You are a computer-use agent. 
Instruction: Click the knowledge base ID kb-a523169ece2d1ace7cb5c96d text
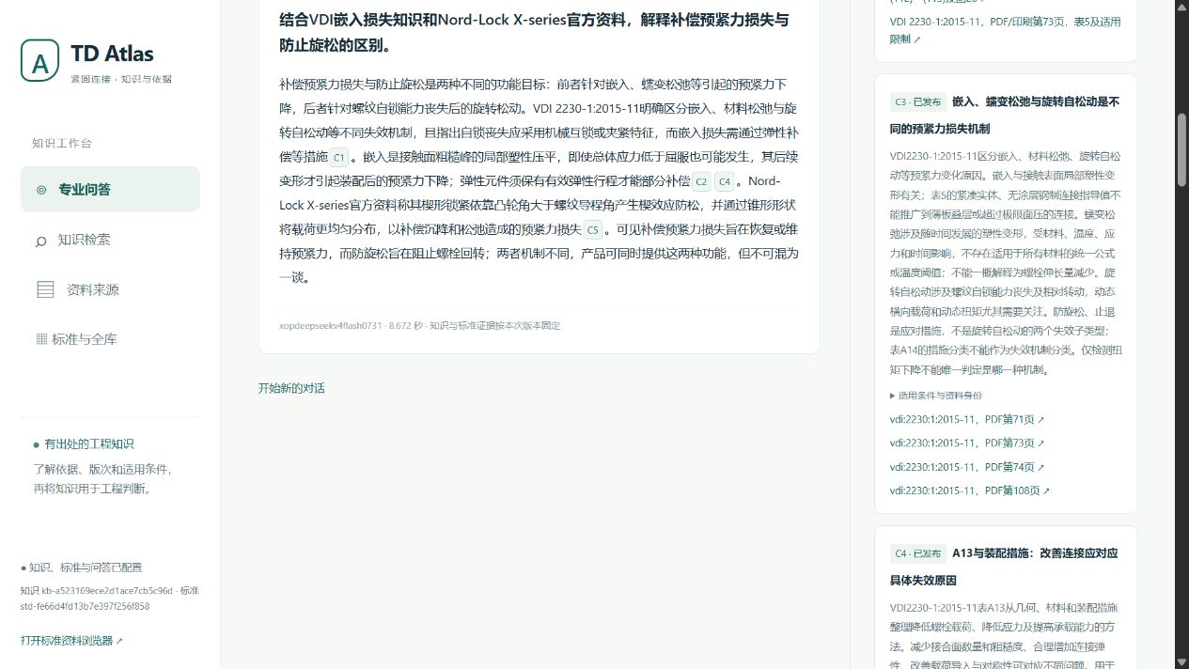tap(108, 591)
